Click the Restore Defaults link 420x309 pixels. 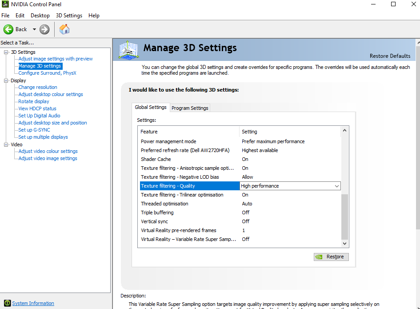click(x=390, y=56)
